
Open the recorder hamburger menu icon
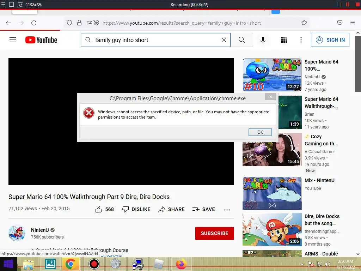coord(3,4)
